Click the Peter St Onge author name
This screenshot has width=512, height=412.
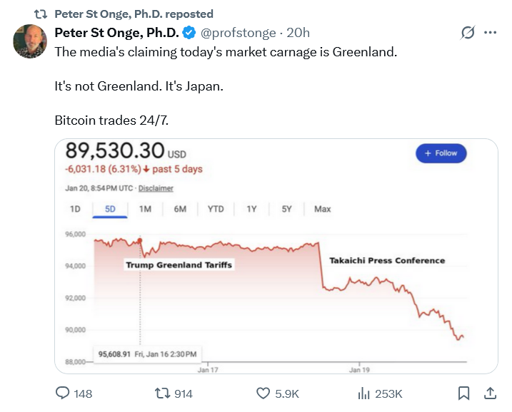tap(116, 33)
